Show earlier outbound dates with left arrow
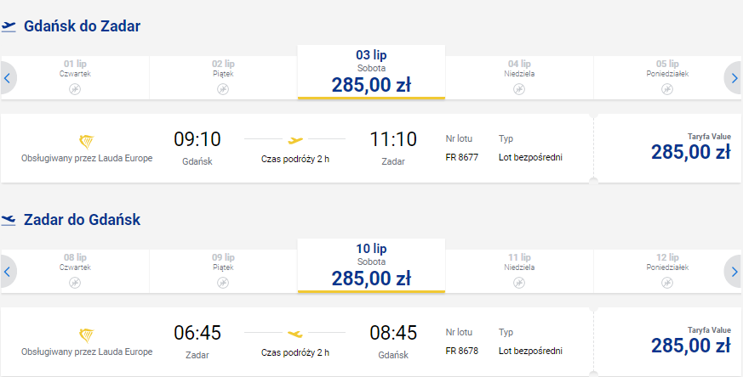 click(x=7, y=78)
